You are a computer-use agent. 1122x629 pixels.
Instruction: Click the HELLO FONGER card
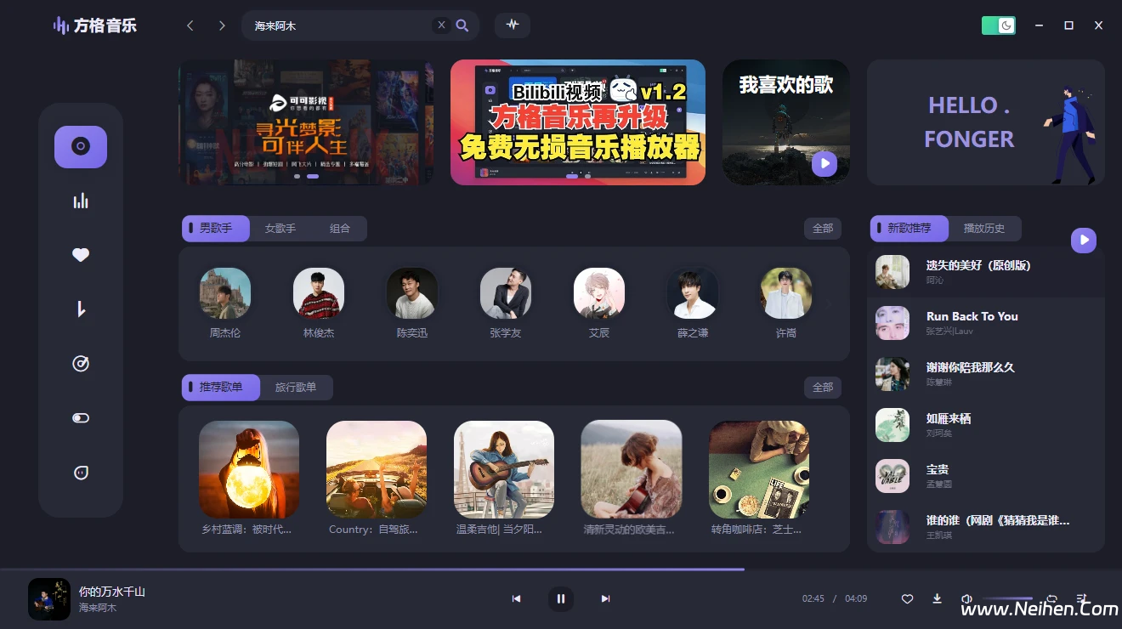[986, 122]
